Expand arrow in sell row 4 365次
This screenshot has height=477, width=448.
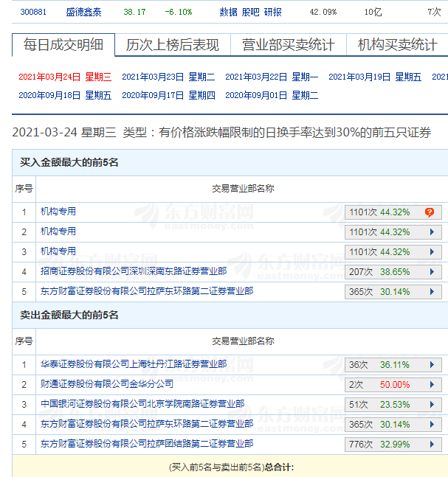click(x=432, y=425)
